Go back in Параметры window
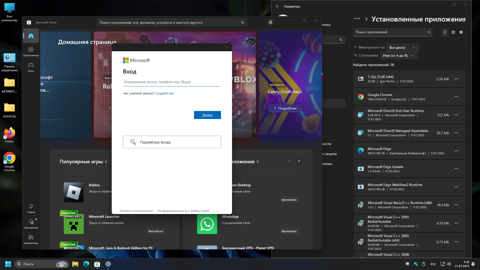The height and width of the screenshot is (270, 480). click(277, 6)
